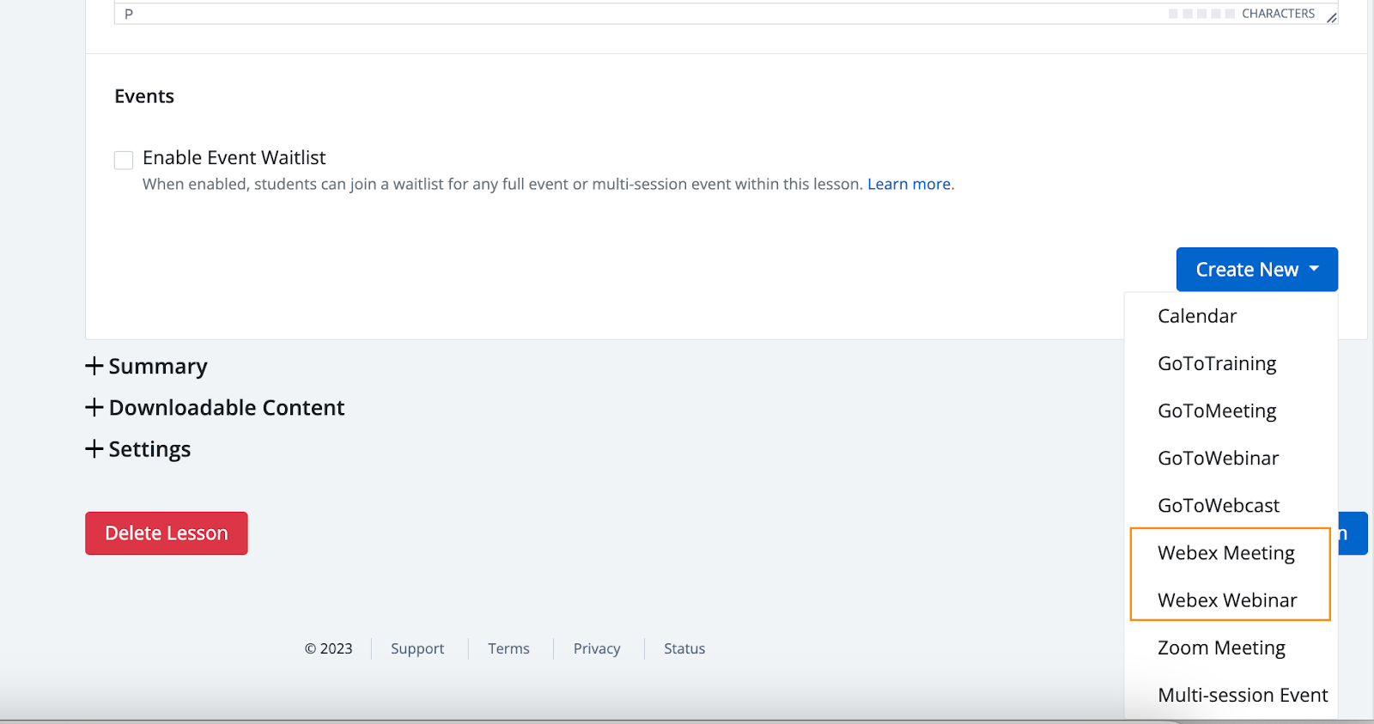This screenshot has width=1374, height=724.
Task: Pick Zoom Meeting from dropdown
Action: pyautogui.click(x=1221, y=648)
